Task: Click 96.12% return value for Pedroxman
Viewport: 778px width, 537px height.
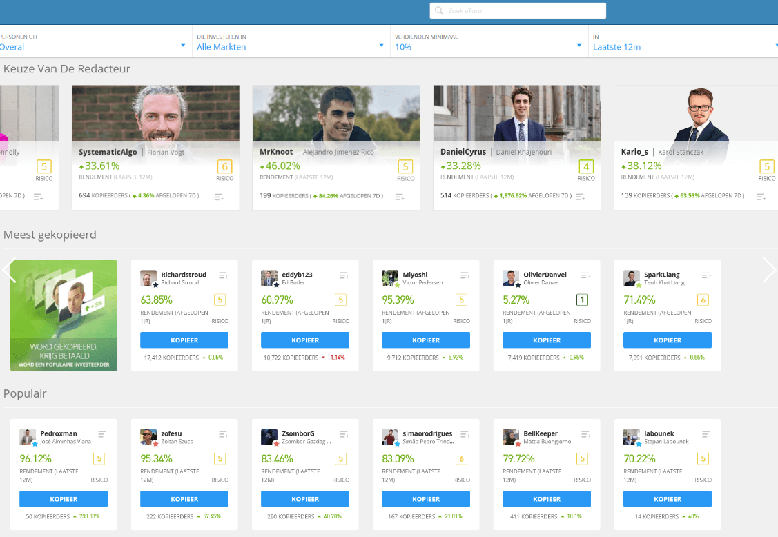Action: click(x=36, y=458)
